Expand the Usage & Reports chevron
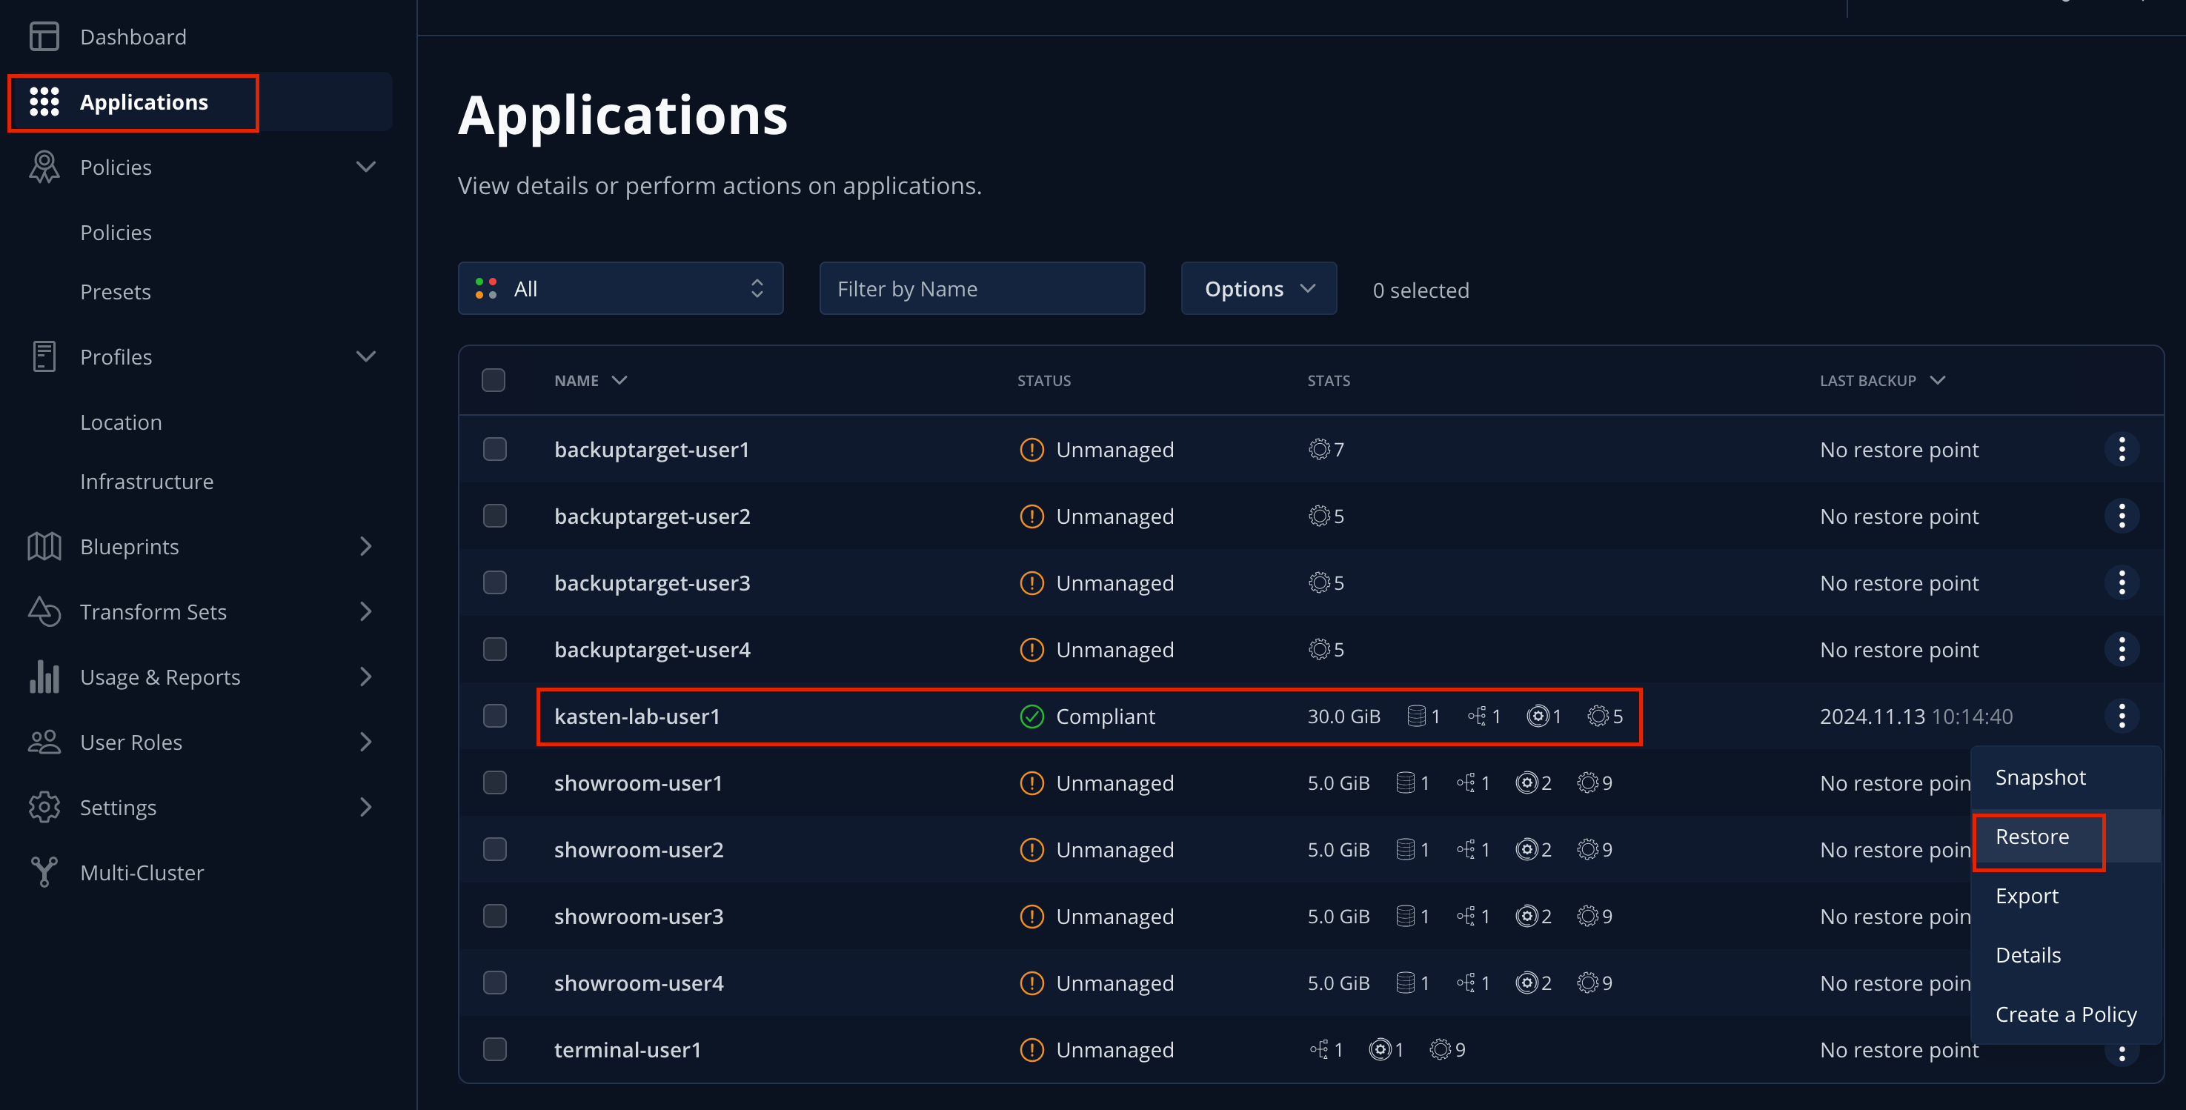The image size is (2186, 1110). 366,677
